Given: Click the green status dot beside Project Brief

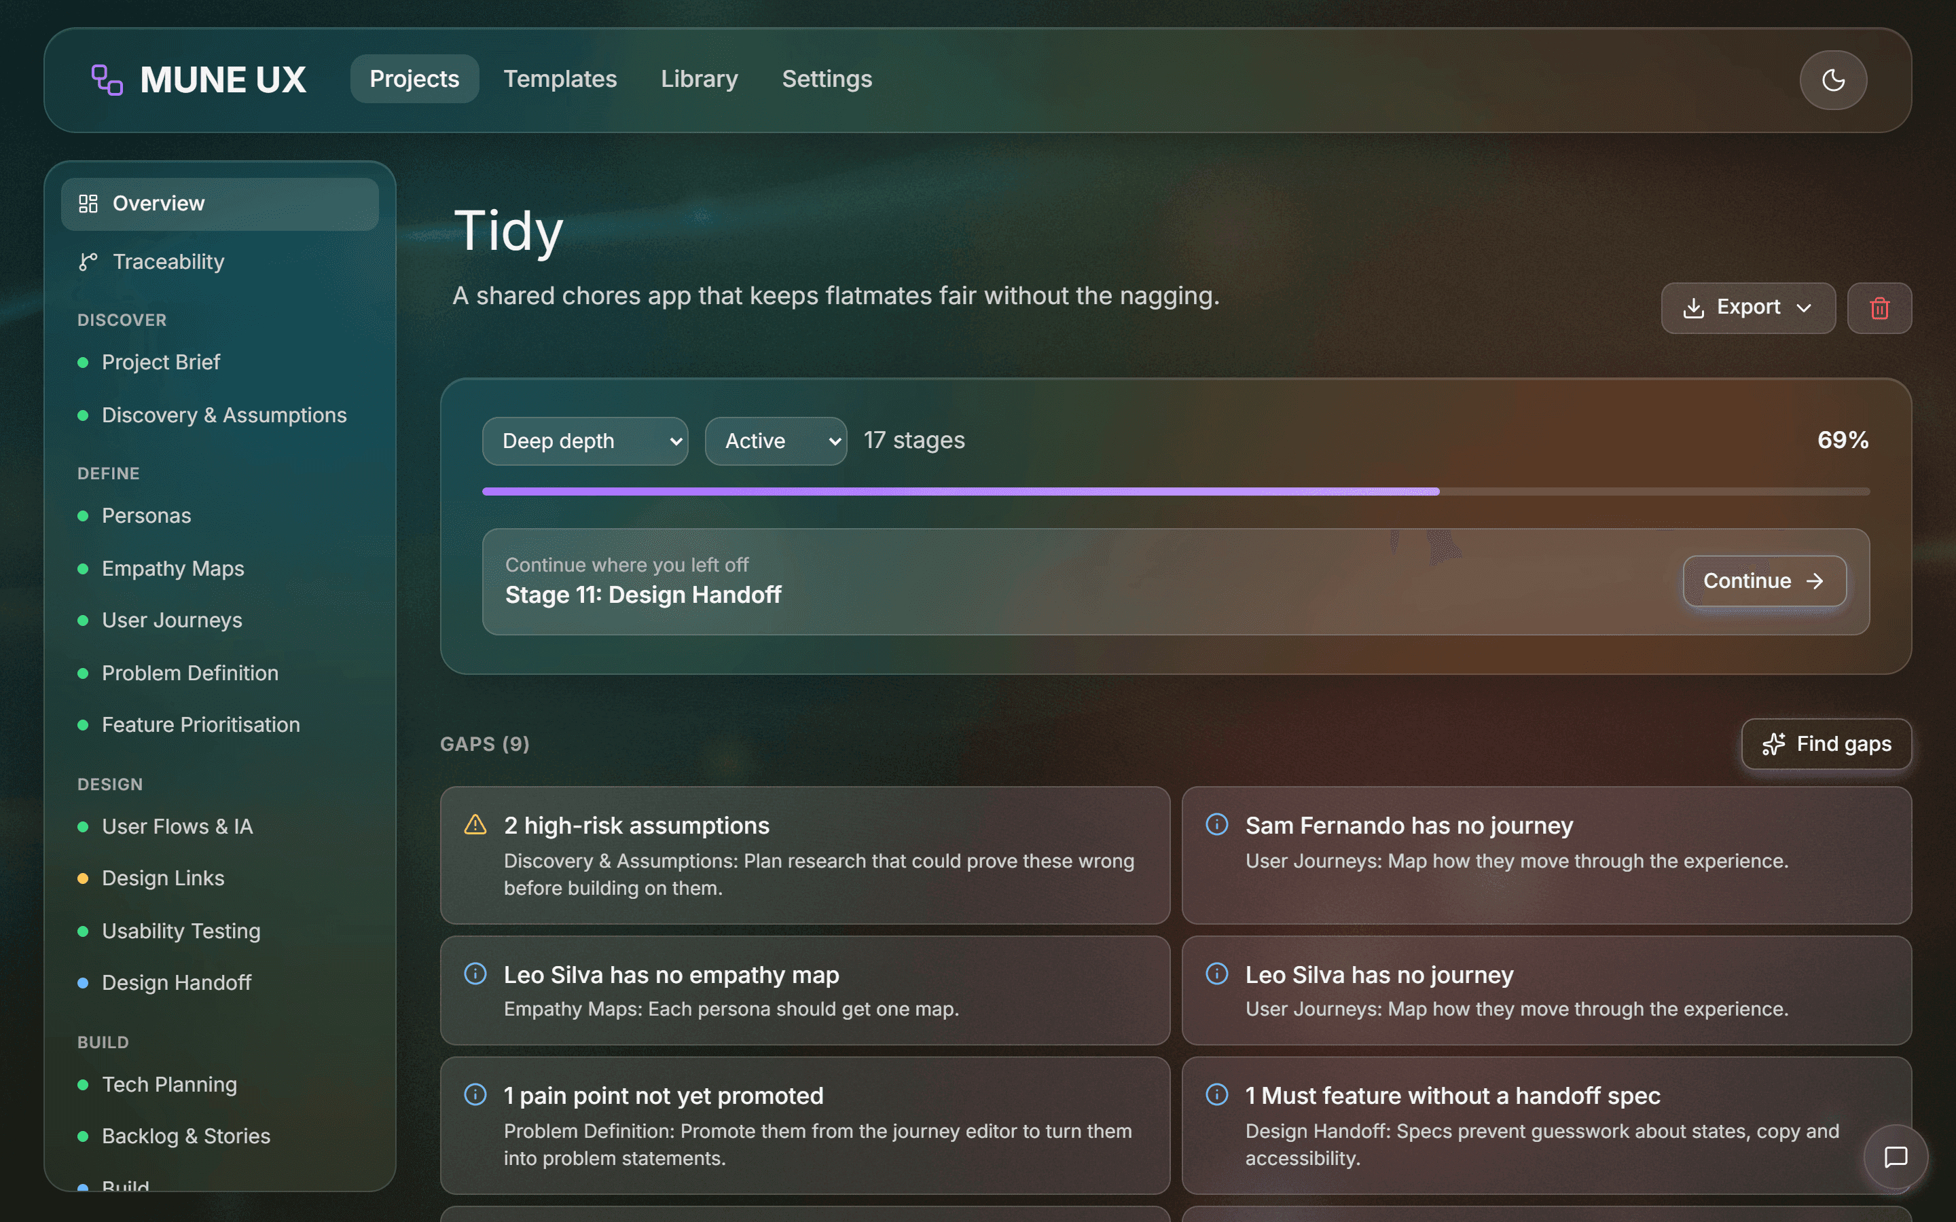Looking at the screenshot, I should click(82, 362).
